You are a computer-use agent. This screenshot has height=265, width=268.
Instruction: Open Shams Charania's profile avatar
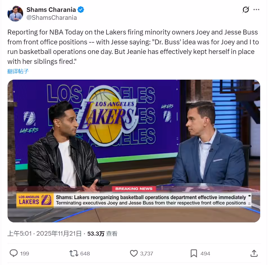pyautogui.click(x=15, y=14)
